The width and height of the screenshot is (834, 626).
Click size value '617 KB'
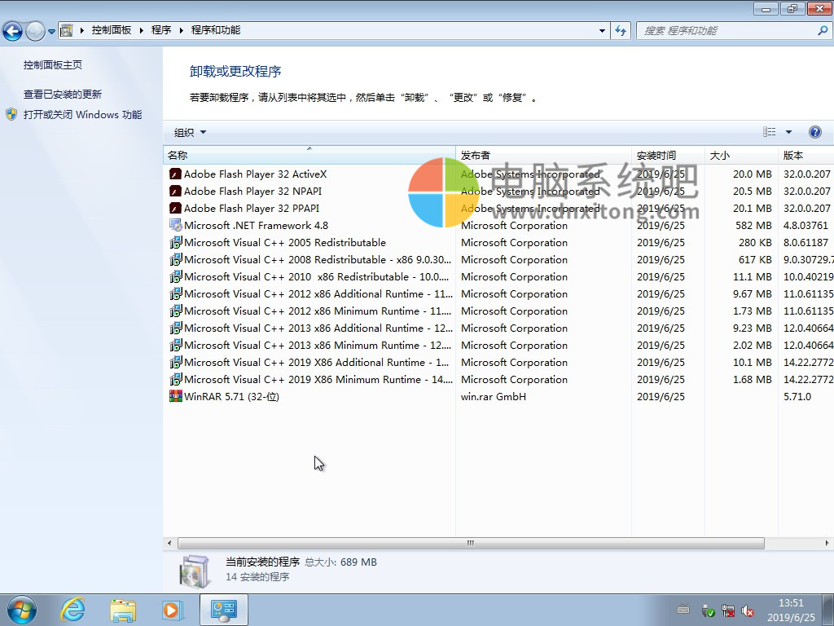tap(755, 260)
